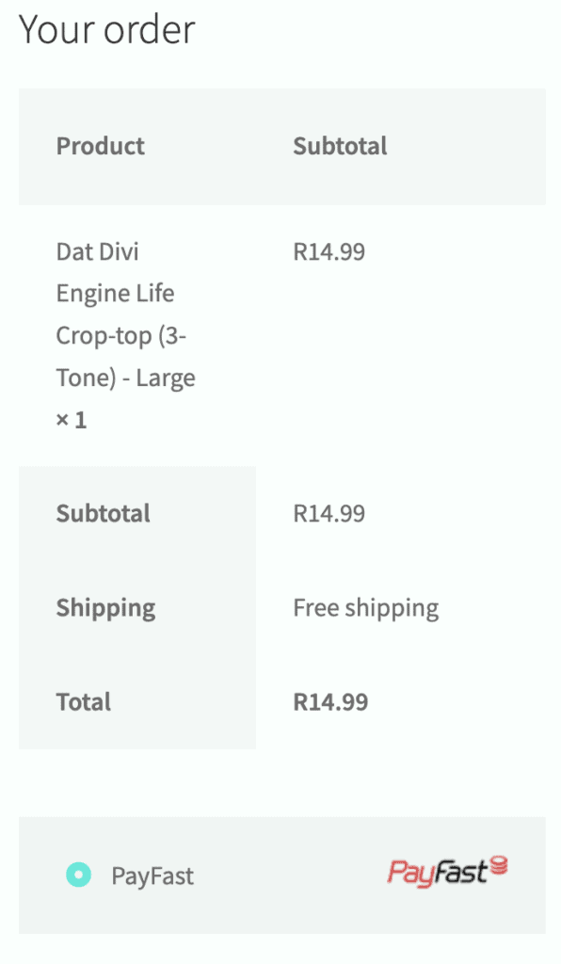Click "Crop-top (3-" in the product name
561x964 pixels.
121,337
